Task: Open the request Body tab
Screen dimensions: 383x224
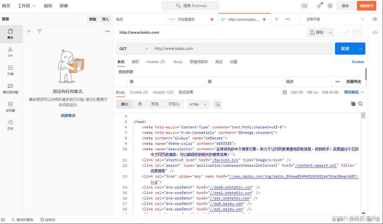Action: click(178, 62)
